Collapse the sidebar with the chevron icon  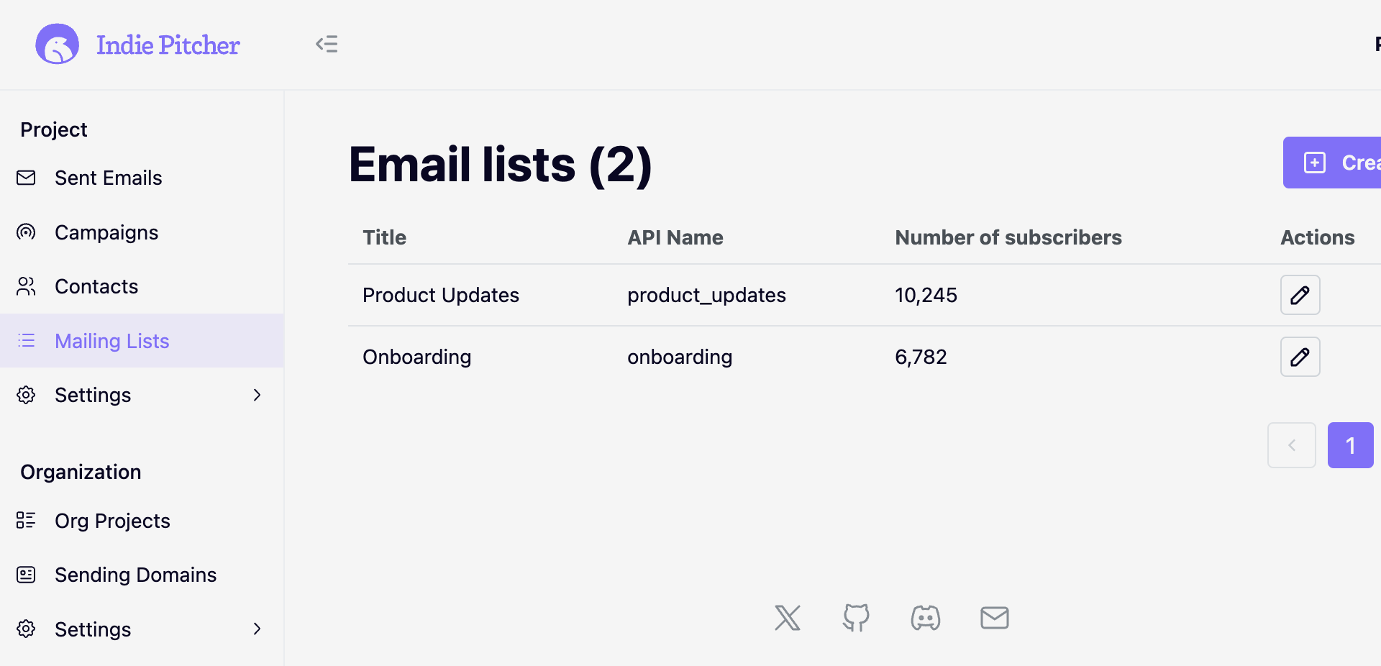pos(327,44)
